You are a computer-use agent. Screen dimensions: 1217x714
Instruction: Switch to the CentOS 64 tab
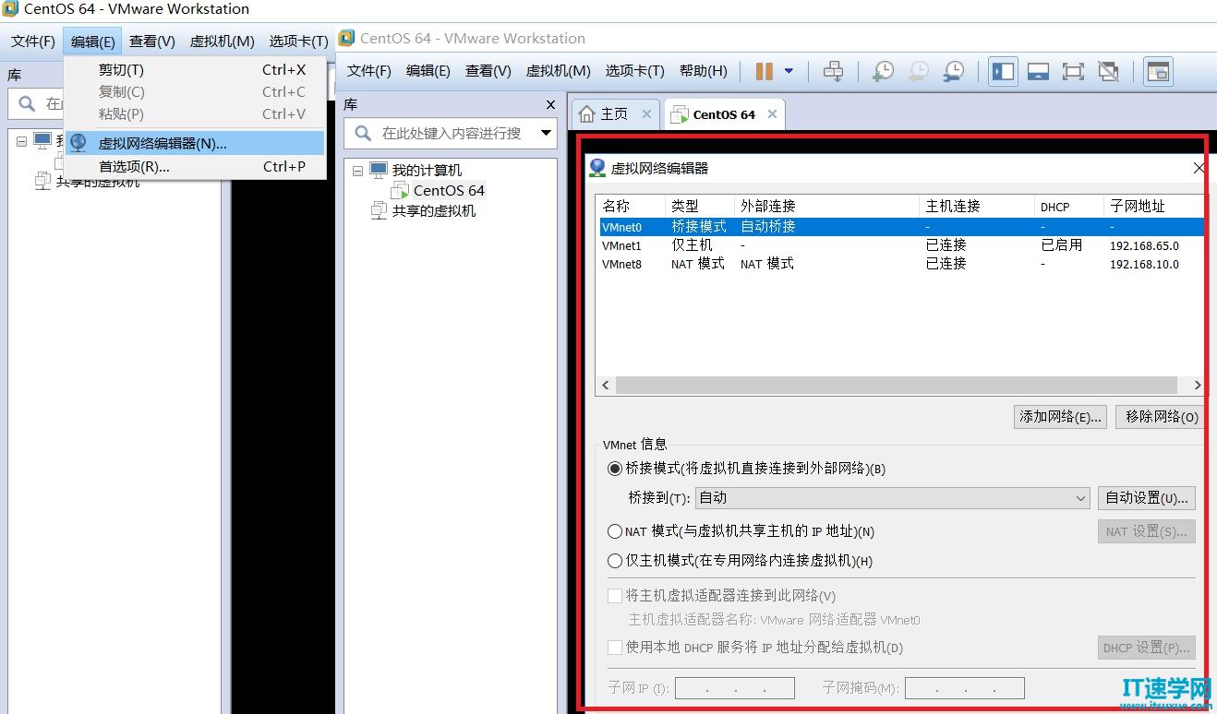click(724, 114)
